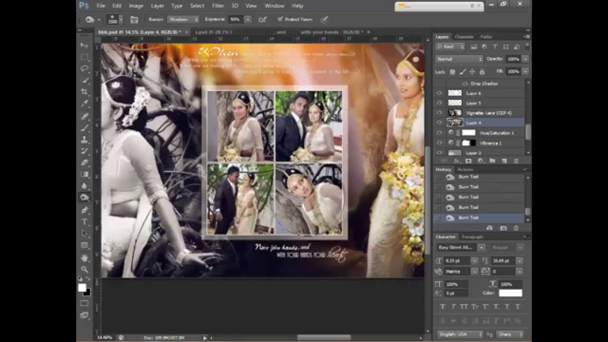Select the Brush tool
This screenshot has height=342, width=608.
[x=85, y=128]
